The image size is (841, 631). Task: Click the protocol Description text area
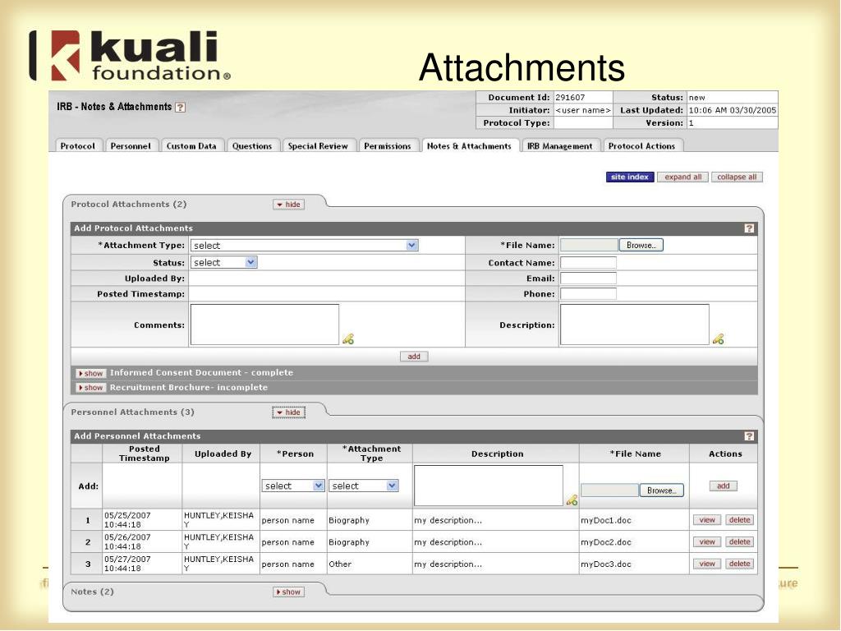click(635, 325)
